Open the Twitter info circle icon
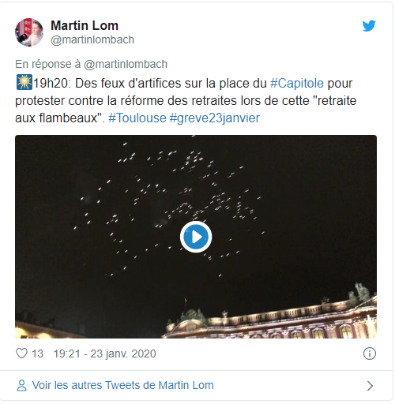This screenshot has width=395, height=404. [x=370, y=353]
